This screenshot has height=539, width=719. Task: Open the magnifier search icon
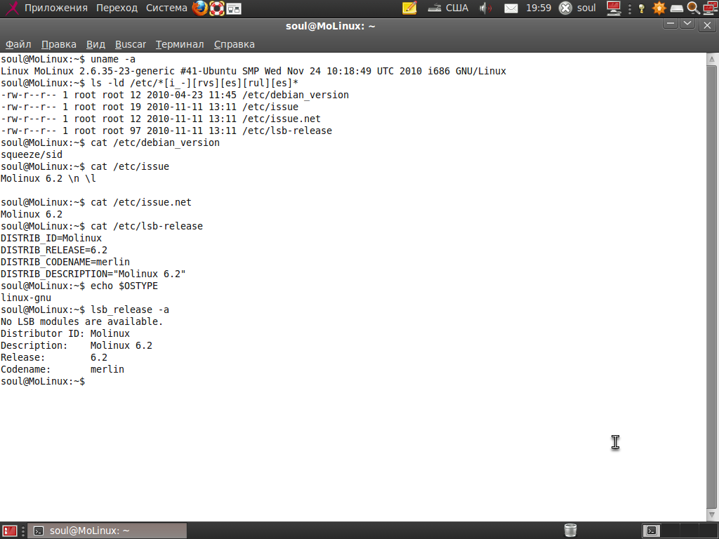(693, 8)
